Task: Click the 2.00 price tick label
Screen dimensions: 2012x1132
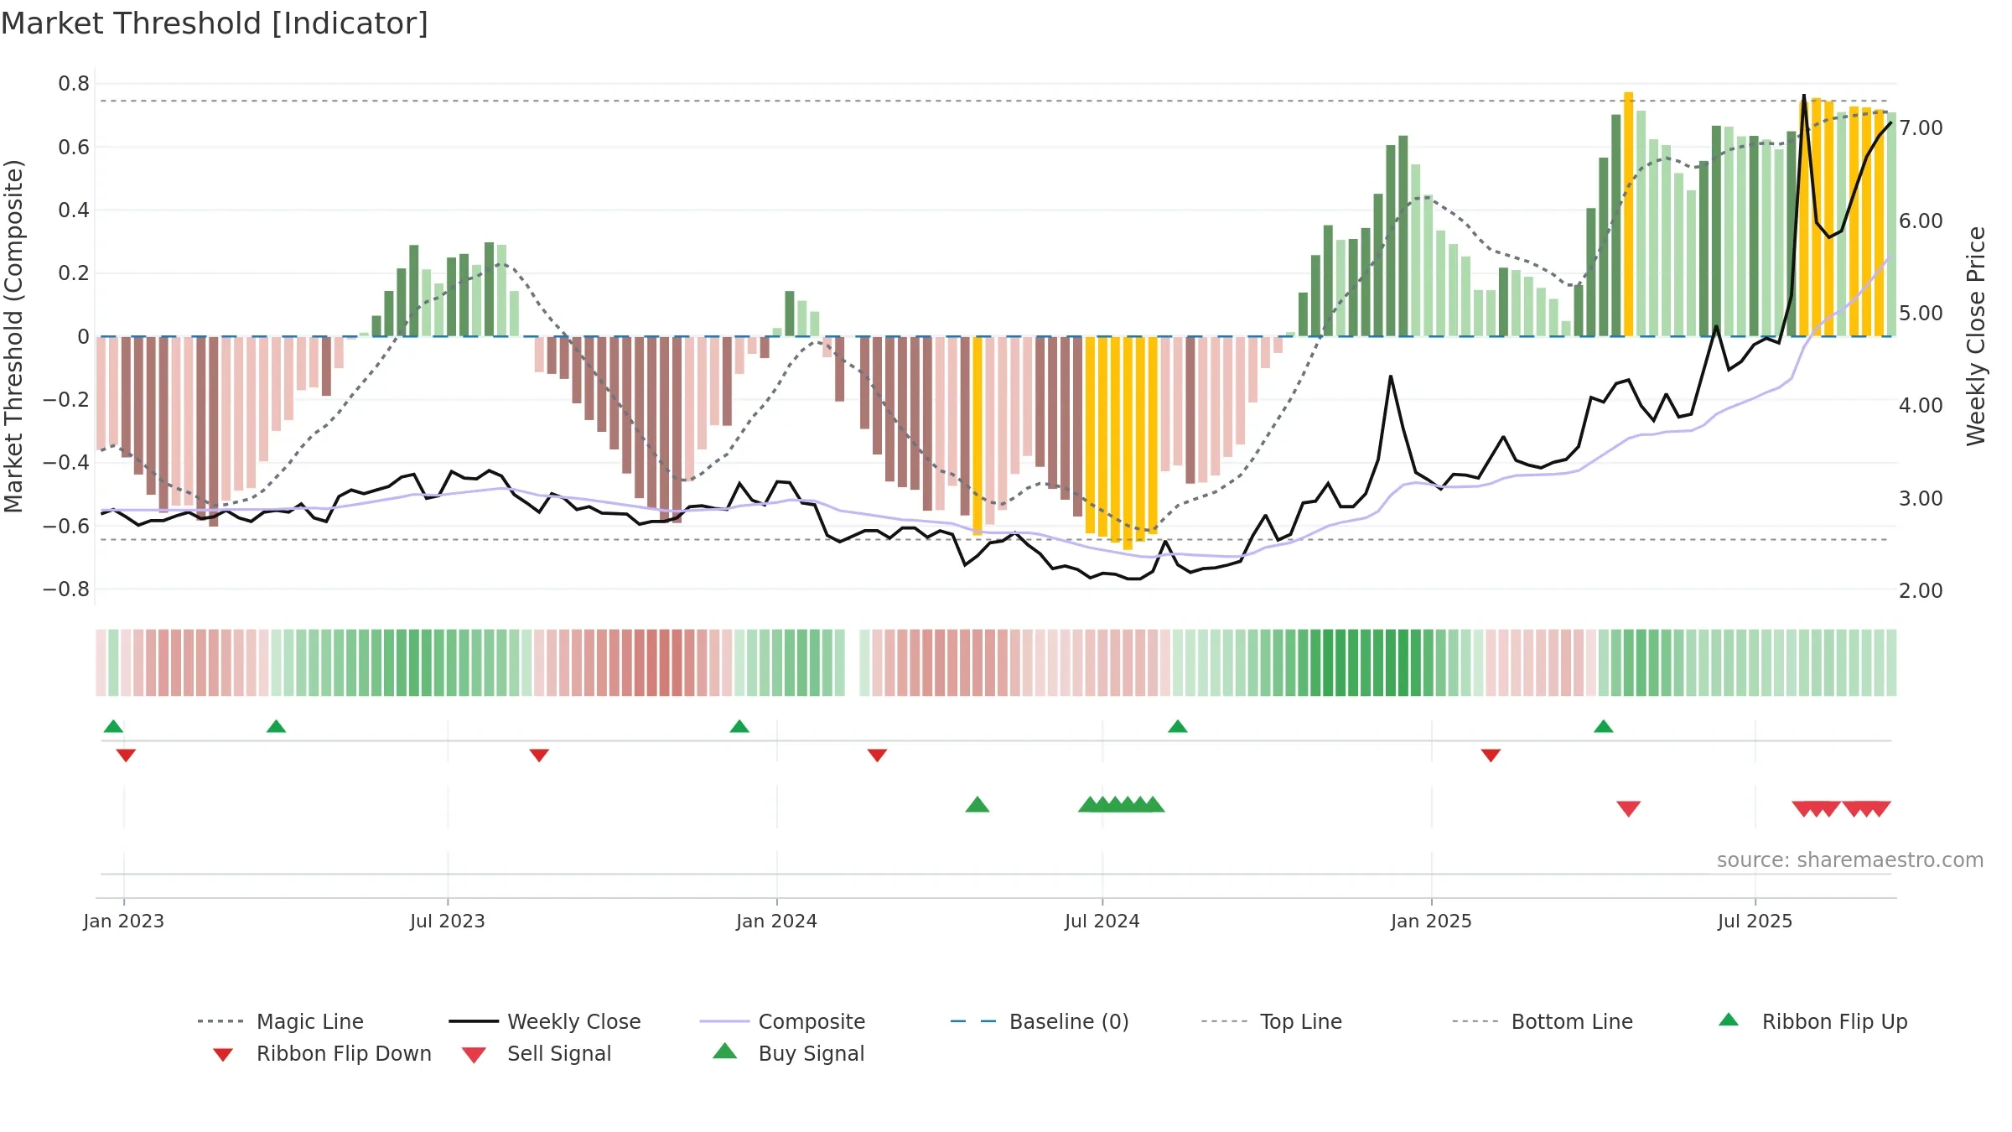Action: (1921, 591)
